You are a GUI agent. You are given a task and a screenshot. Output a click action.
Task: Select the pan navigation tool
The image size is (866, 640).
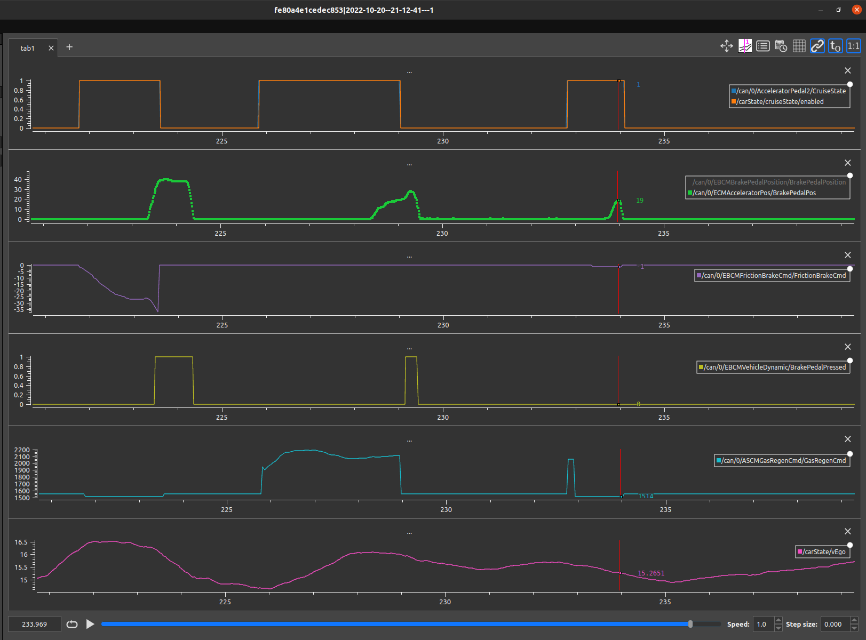pyautogui.click(x=726, y=46)
